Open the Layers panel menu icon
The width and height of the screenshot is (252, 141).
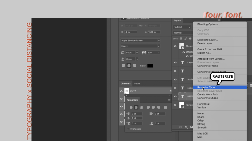219,20
